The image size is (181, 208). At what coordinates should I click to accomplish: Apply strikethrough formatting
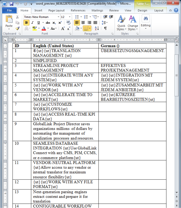coord(48,23)
